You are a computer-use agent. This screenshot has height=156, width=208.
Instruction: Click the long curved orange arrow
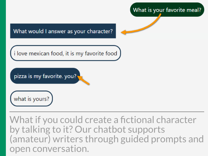tap(141, 25)
